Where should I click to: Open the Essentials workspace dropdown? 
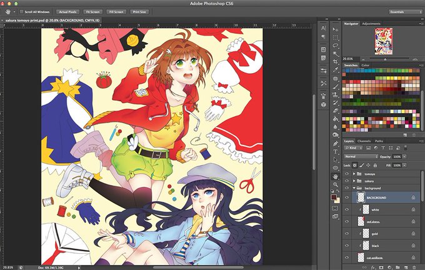(x=406, y=12)
